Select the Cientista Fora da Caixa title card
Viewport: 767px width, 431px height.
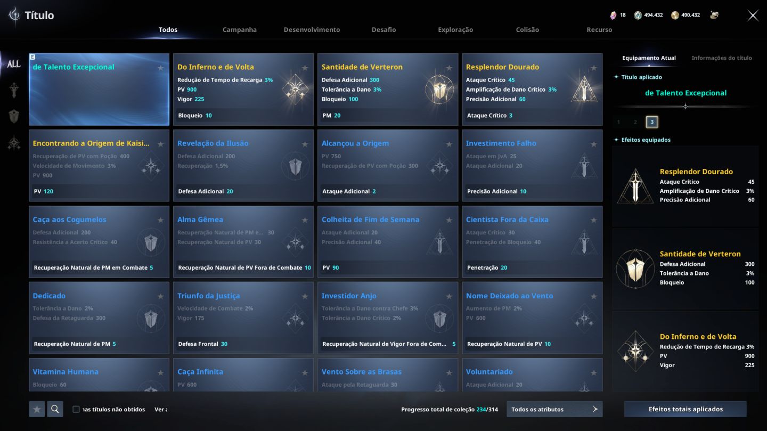coord(532,242)
